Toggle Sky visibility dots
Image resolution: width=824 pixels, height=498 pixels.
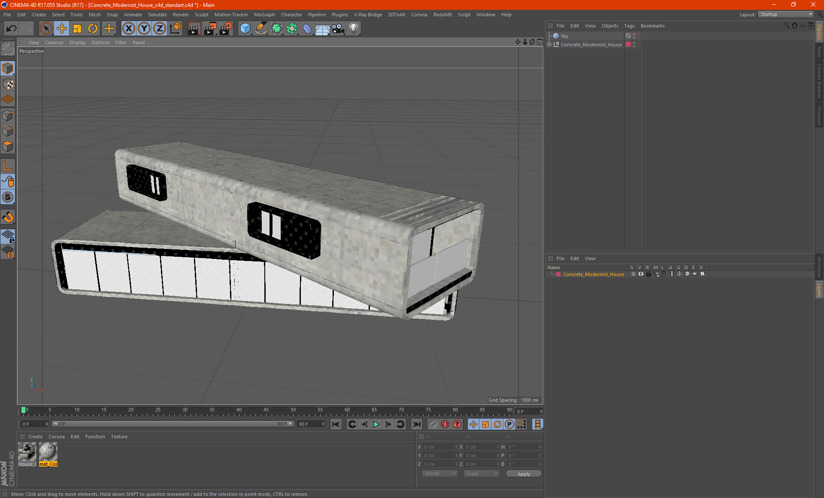[x=634, y=36]
